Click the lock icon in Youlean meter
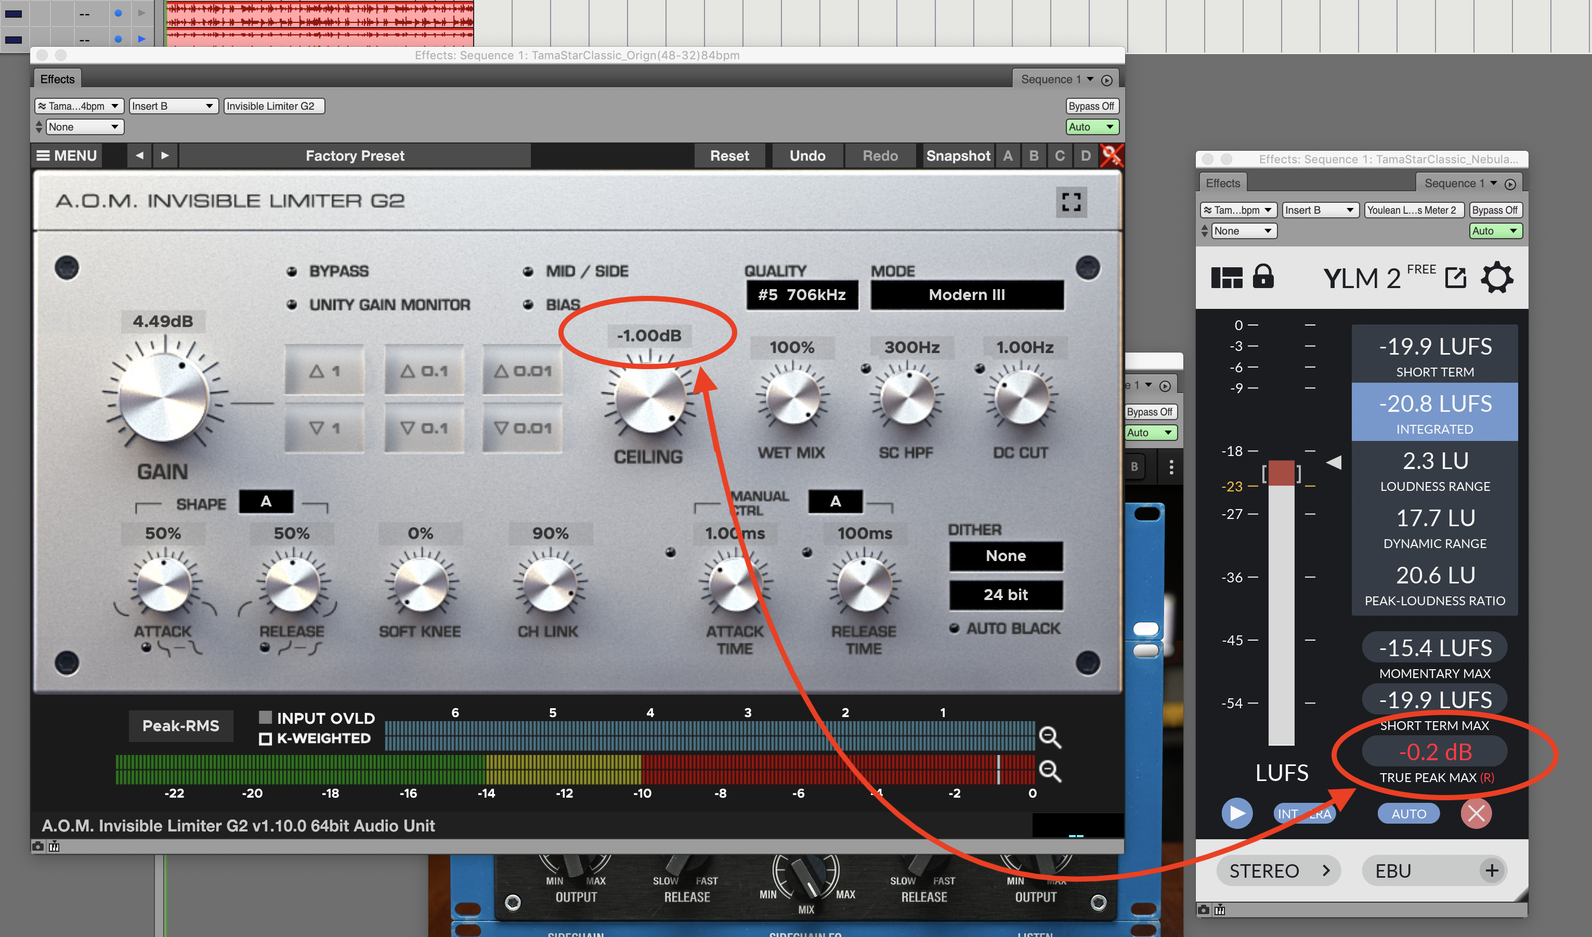Screen dimensions: 1592x937 coord(1263,277)
